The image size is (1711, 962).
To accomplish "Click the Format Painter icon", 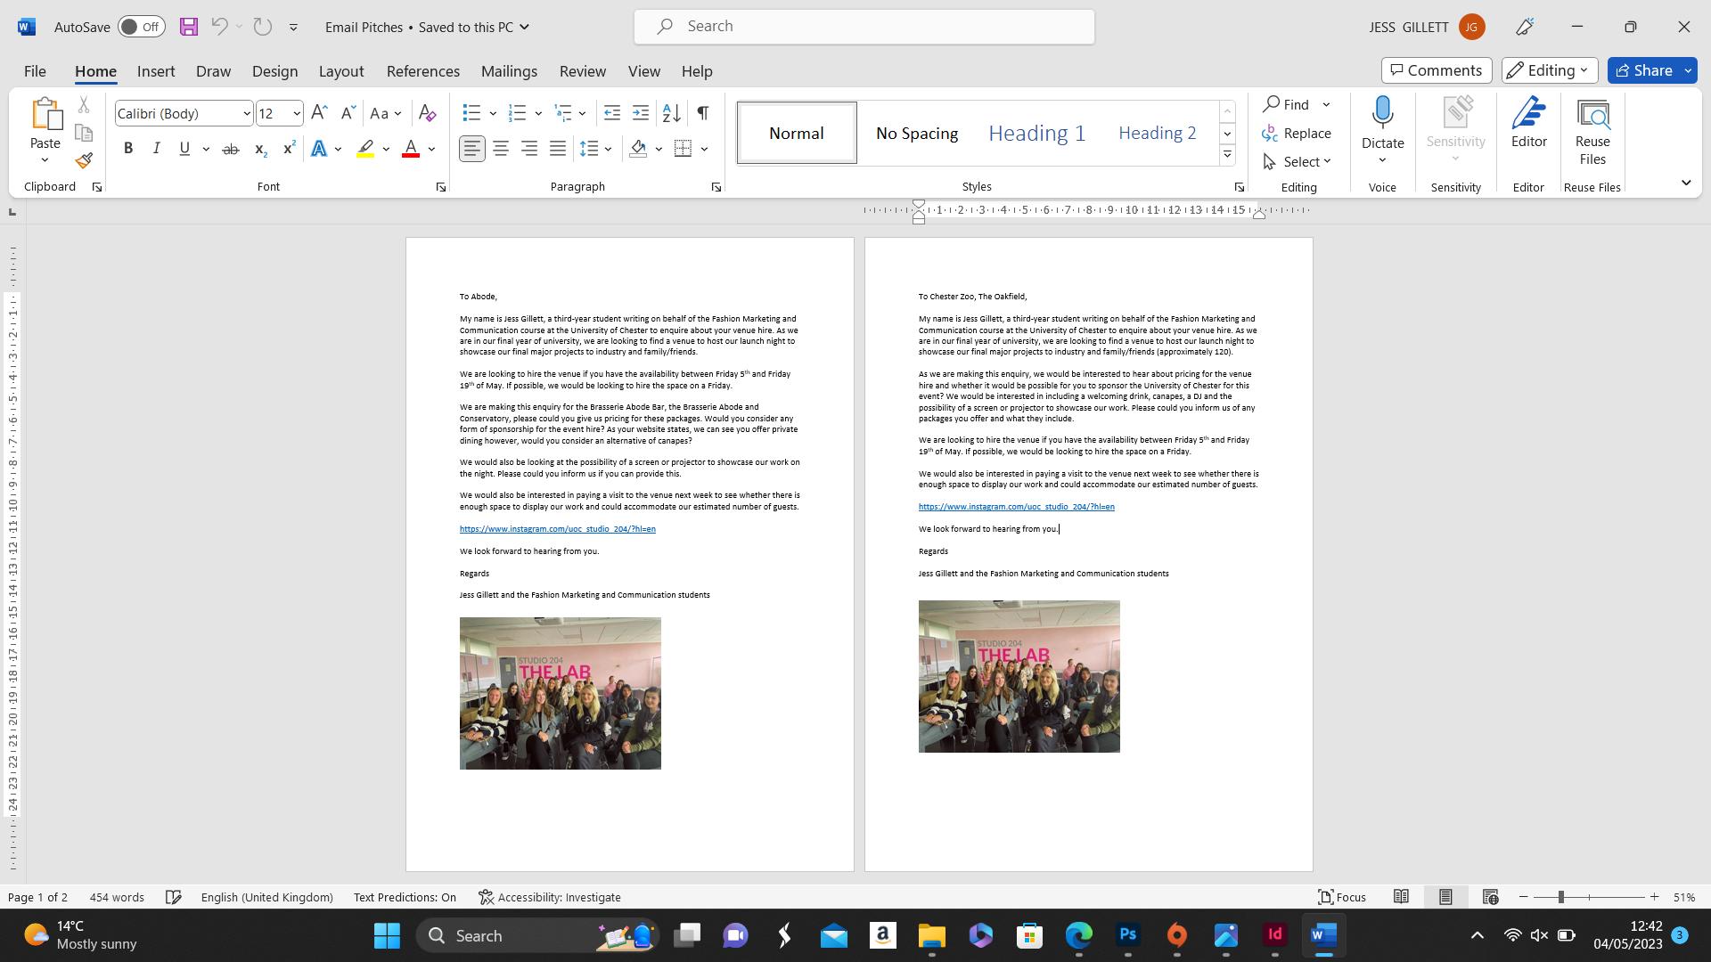I will [84, 161].
